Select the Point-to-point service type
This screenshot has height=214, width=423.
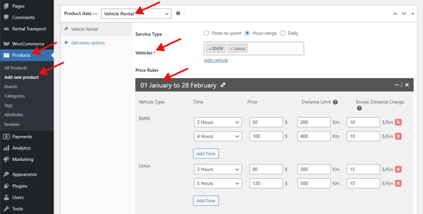click(x=207, y=33)
